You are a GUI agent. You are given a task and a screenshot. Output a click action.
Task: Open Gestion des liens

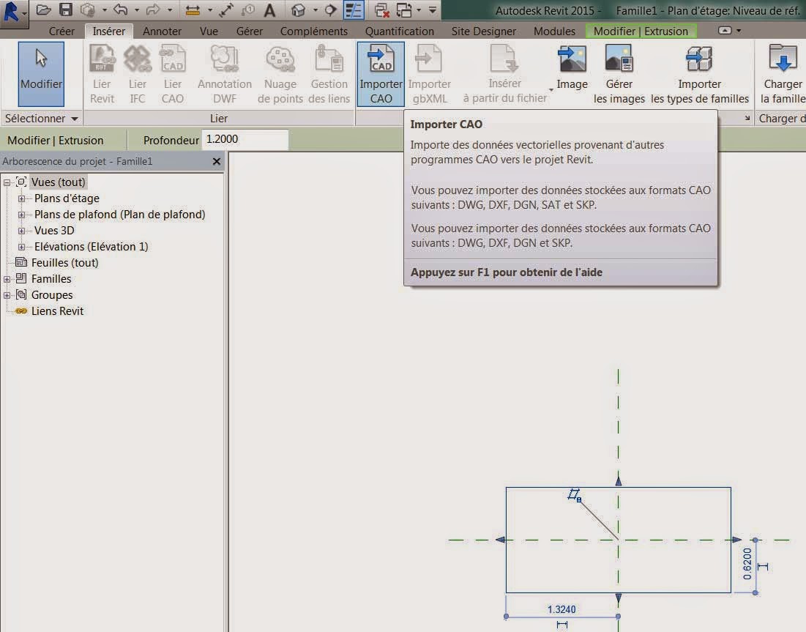coord(329,73)
